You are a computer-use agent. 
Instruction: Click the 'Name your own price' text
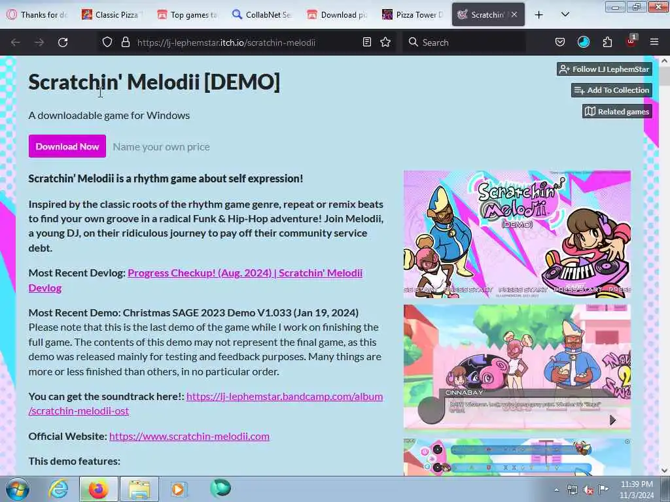coord(161,147)
